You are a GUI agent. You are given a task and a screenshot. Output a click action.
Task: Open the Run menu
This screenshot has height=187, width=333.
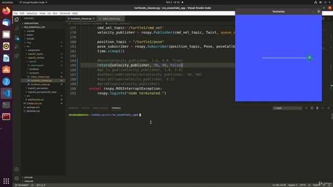pos(55,13)
